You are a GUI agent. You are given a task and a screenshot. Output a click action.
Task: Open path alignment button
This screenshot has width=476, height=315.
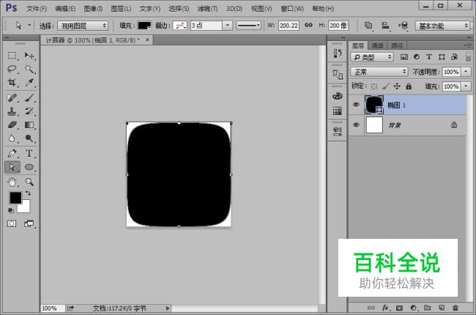click(x=385, y=26)
